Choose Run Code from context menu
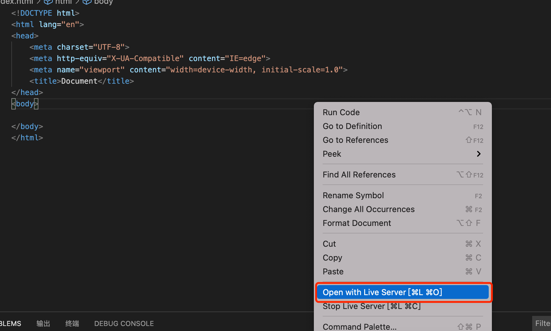 pyautogui.click(x=403, y=112)
